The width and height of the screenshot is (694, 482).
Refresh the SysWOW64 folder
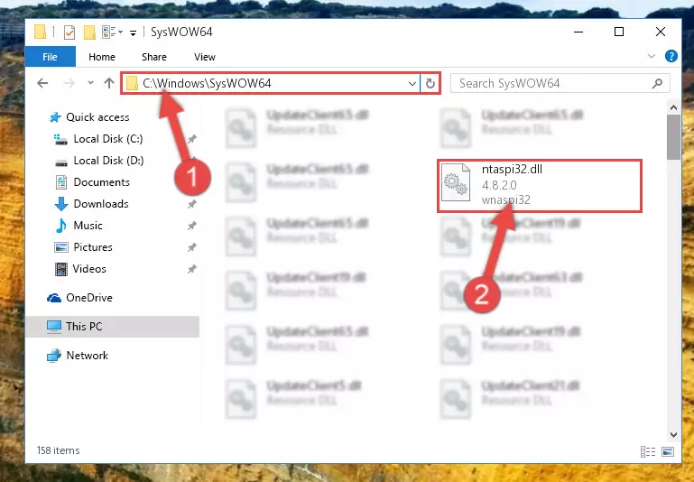(430, 83)
